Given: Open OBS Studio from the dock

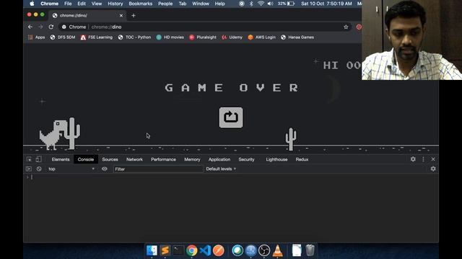Looking at the screenshot, I should pos(264,250).
